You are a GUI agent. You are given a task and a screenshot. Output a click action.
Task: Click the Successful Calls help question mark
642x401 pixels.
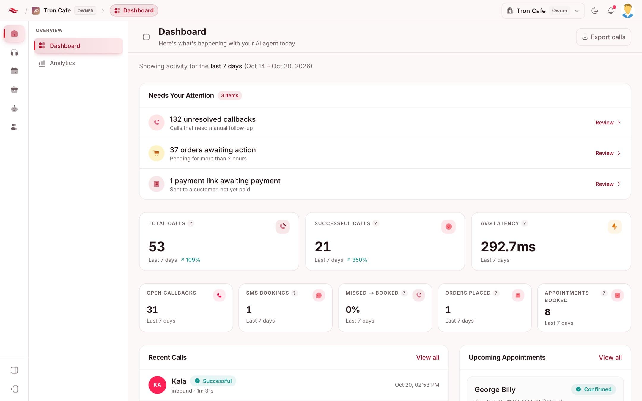click(x=376, y=223)
